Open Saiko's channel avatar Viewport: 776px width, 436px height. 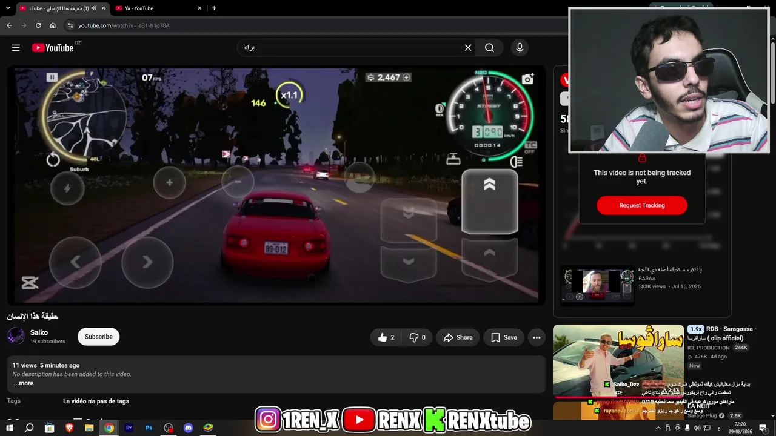(16, 336)
